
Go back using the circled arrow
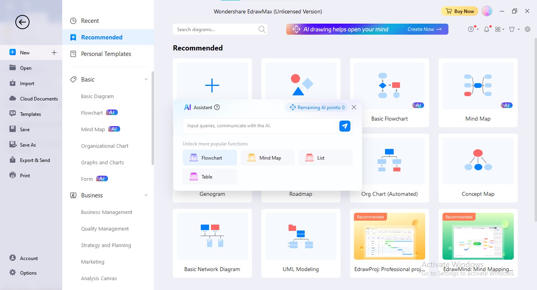pyautogui.click(x=22, y=22)
